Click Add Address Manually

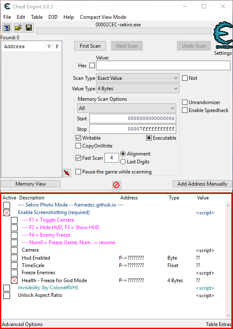coord(202,184)
